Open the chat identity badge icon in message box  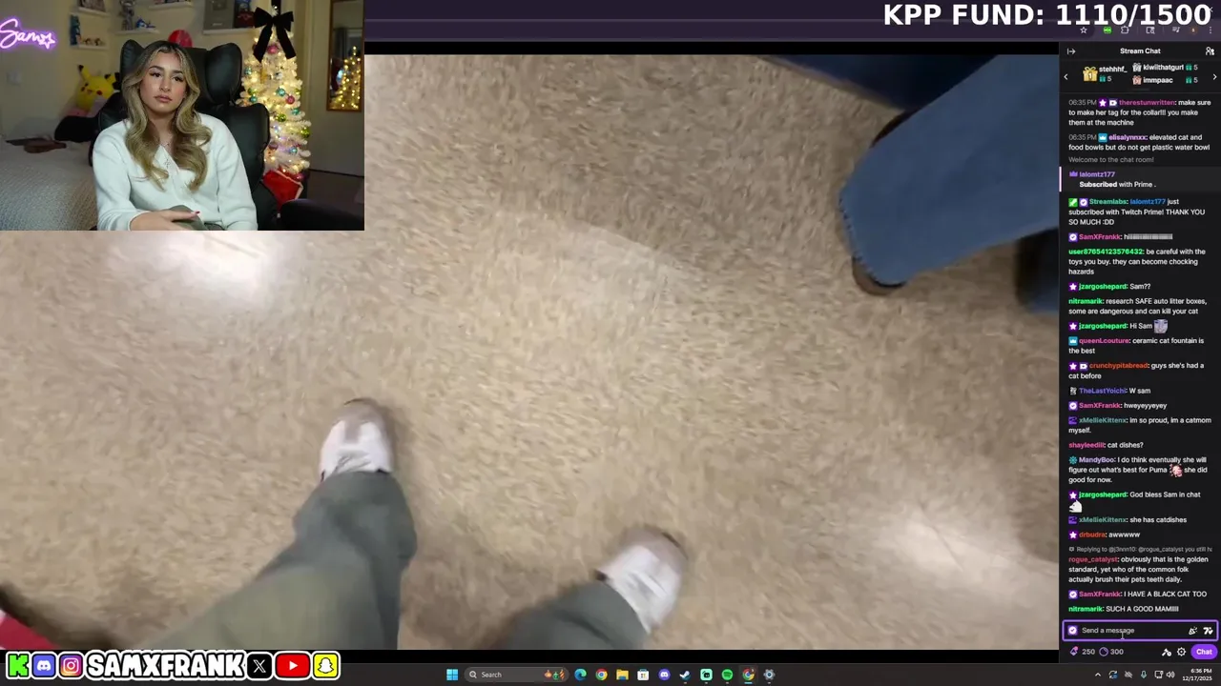tap(1072, 631)
